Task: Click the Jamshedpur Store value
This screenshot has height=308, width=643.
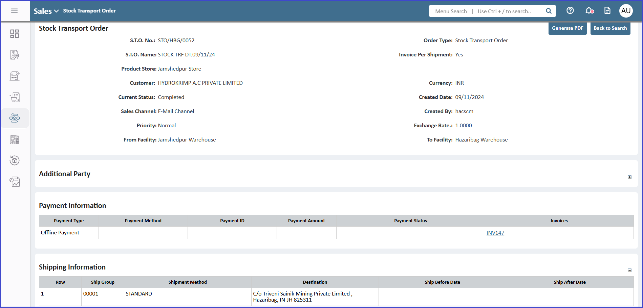Action: point(179,69)
